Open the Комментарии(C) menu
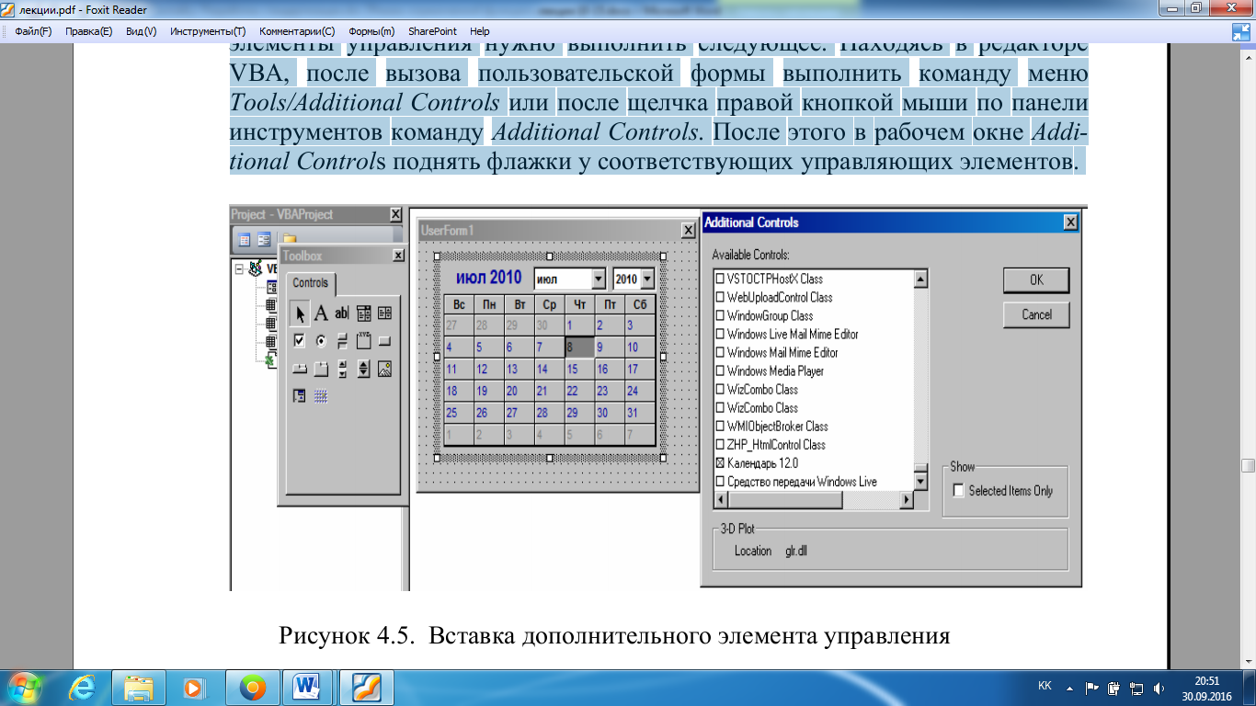 297,31
